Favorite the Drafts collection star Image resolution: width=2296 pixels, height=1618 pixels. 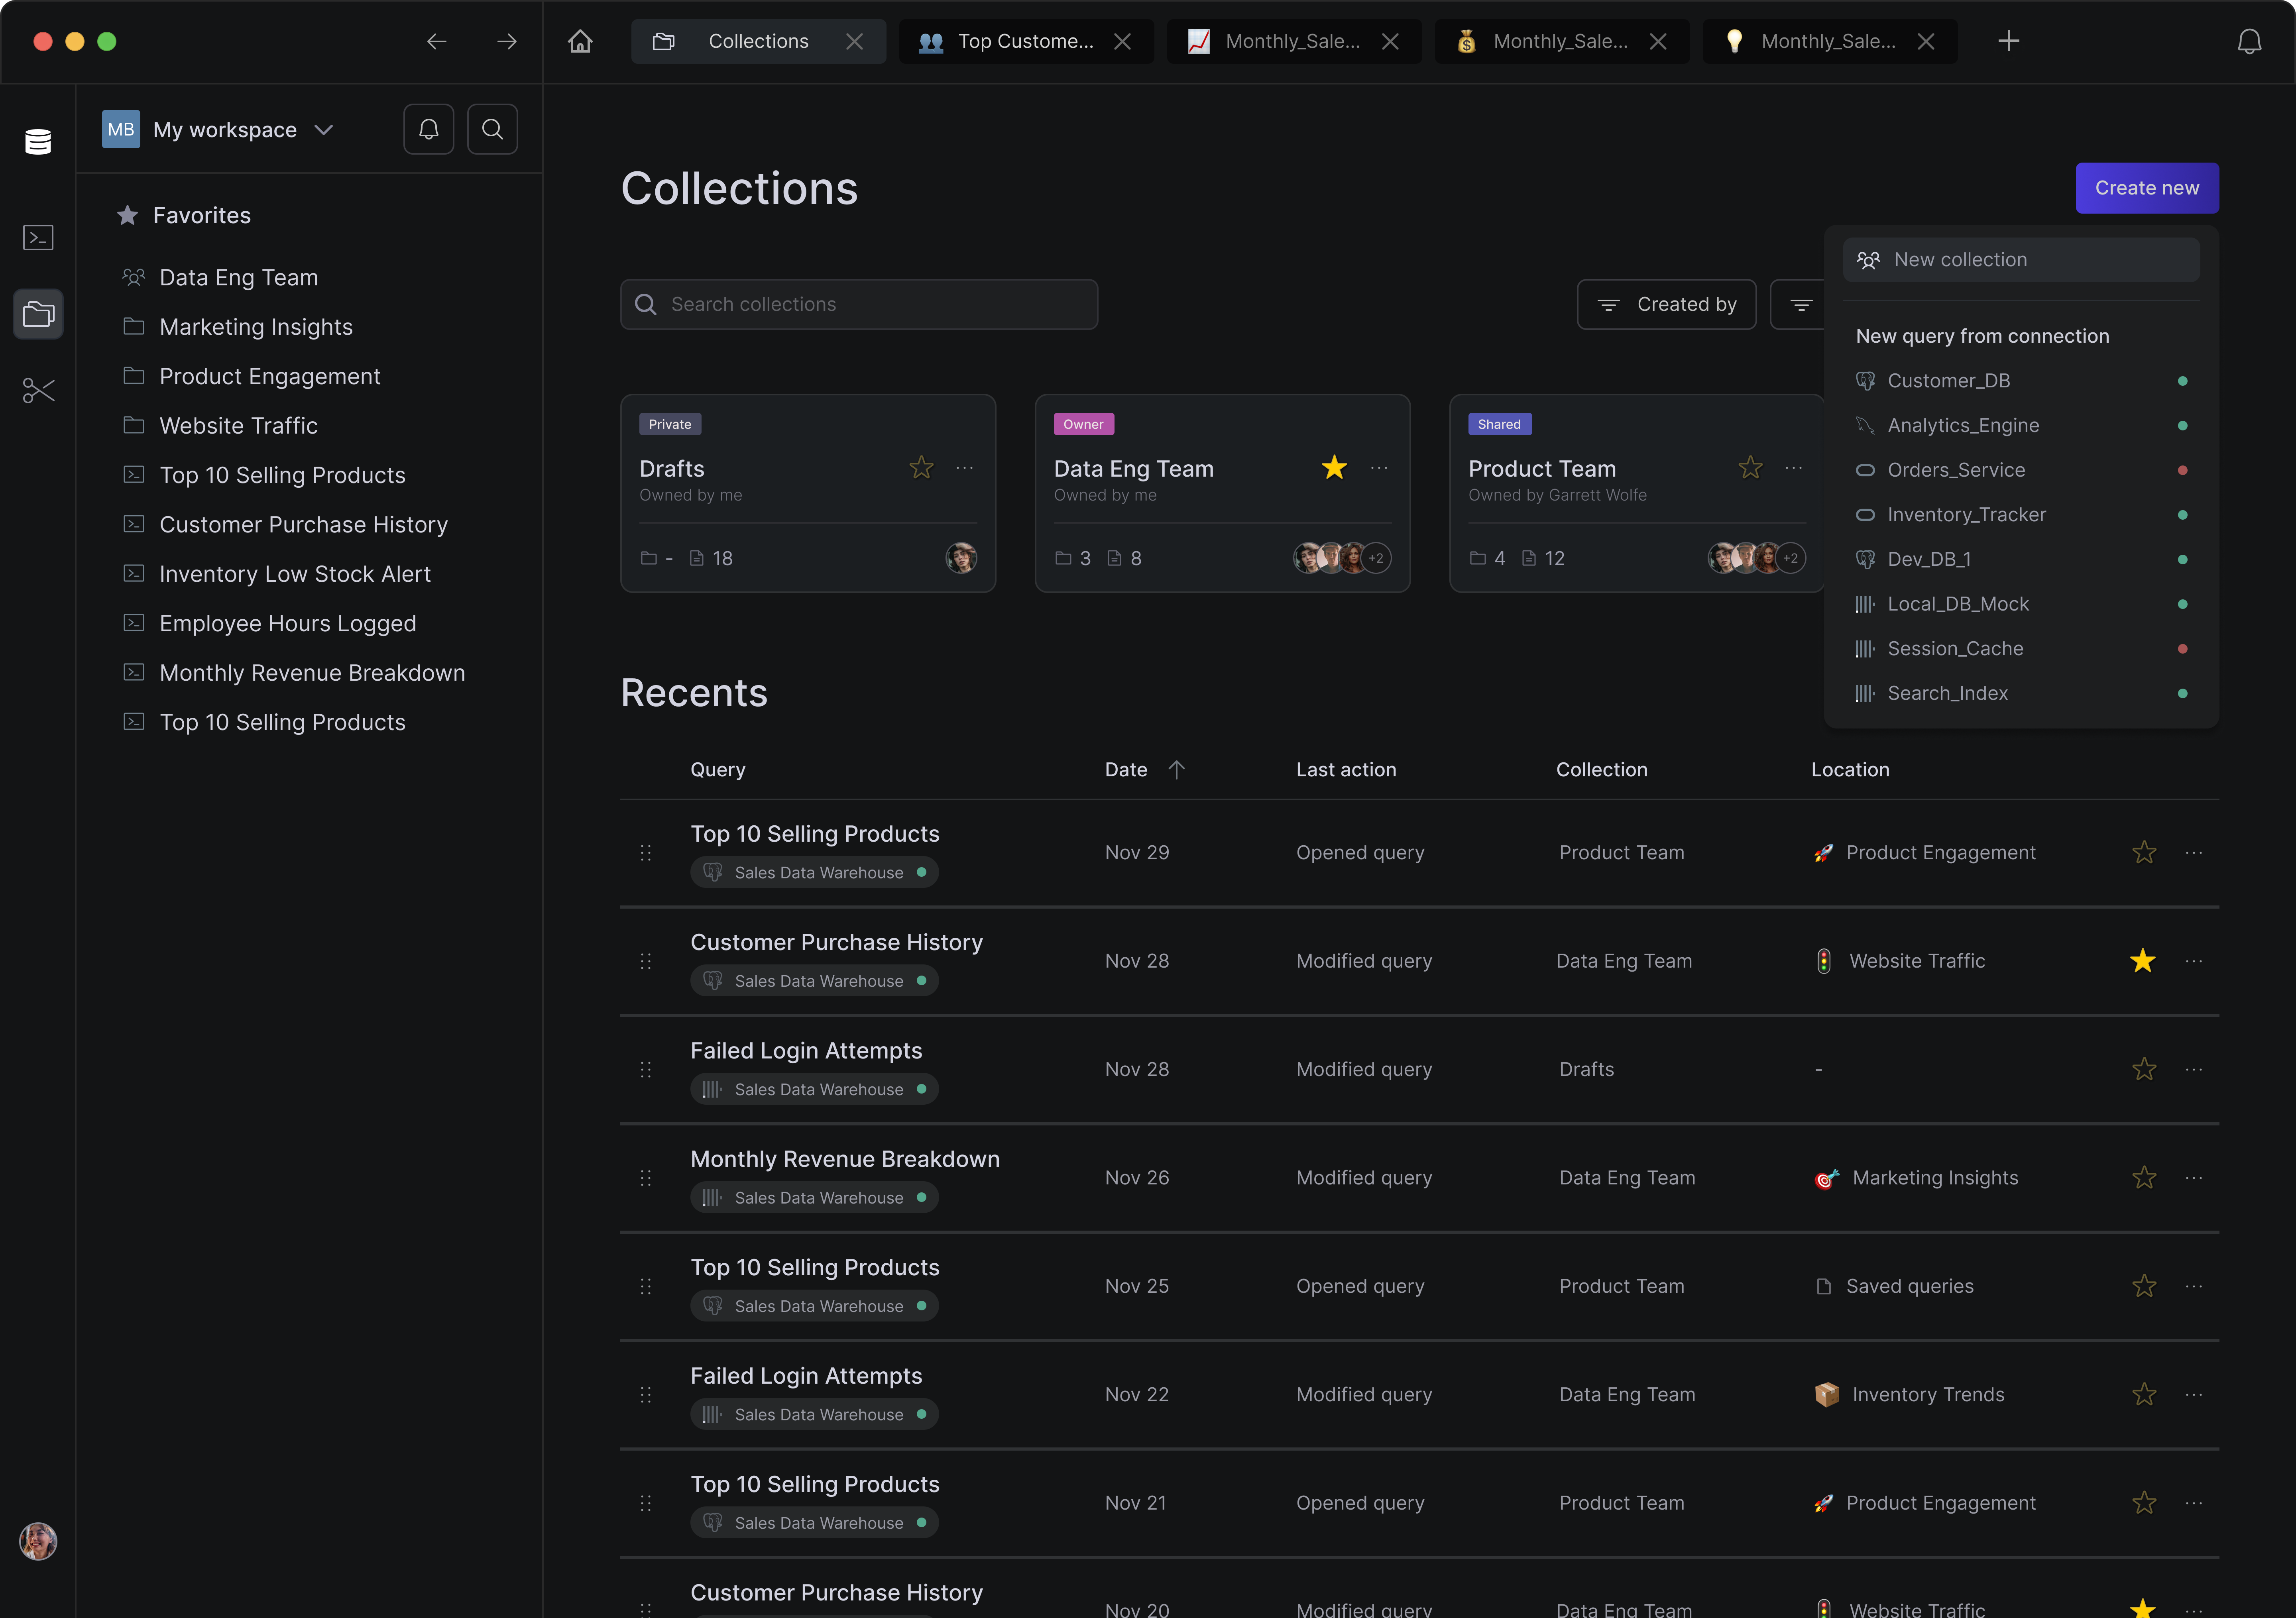coord(921,468)
